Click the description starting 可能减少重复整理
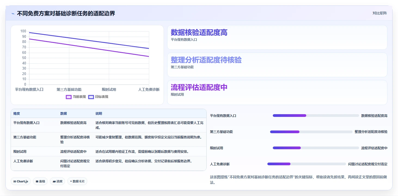398x196 pixels. [149, 137]
